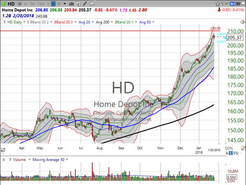The height and width of the screenshot is (185, 246).
Task: Select the L log scale toggle
Action: point(230,153)
